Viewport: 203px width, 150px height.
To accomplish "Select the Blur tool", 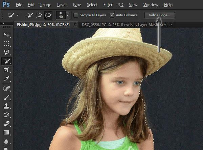I will coord(6,141).
